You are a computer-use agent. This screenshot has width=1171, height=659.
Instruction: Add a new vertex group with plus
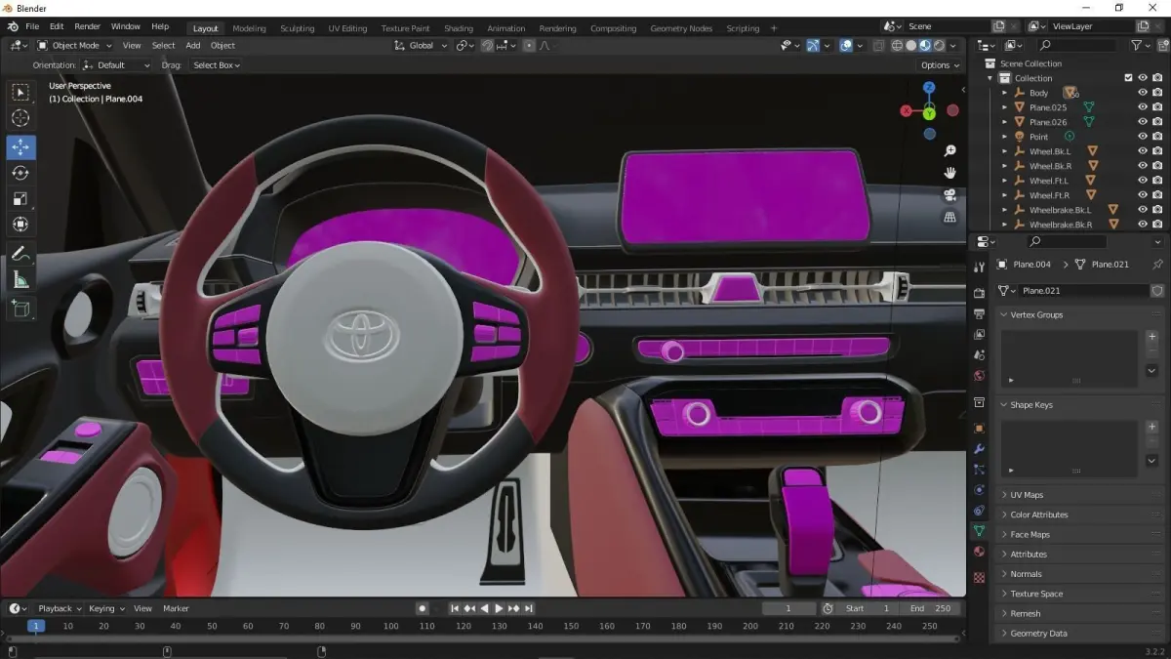(x=1151, y=337)
